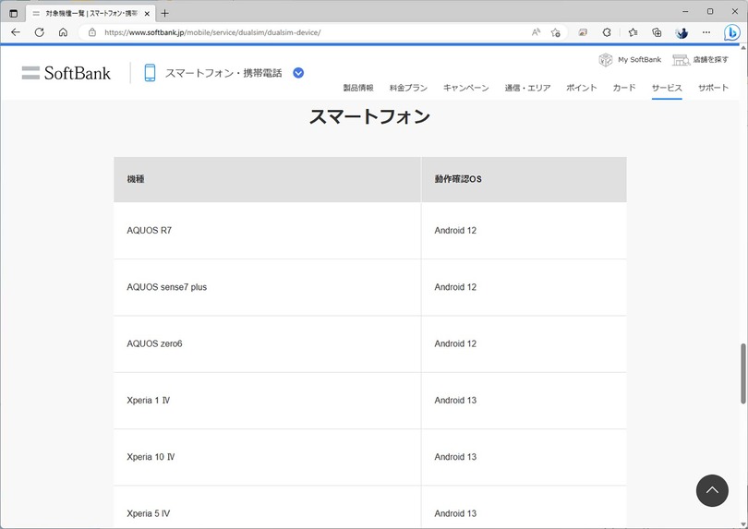The image size is (748, 529).
Task: Expand the スマートフォン・携帯電話 category dropdown
Action: [298, 73]
